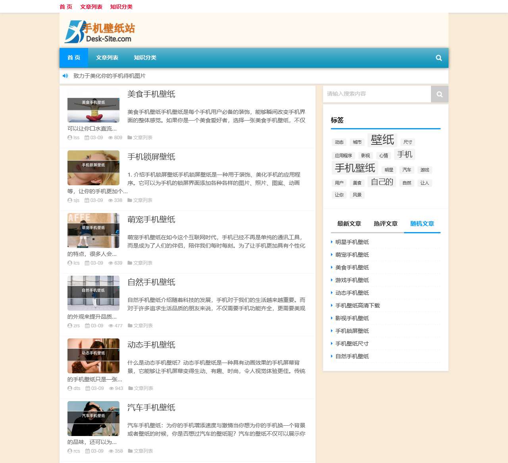Click 文章列表 category under 汽车手机壁纸
Viewport: 508px width, 463px height.
pyautogui.click(x=143, y=451)
